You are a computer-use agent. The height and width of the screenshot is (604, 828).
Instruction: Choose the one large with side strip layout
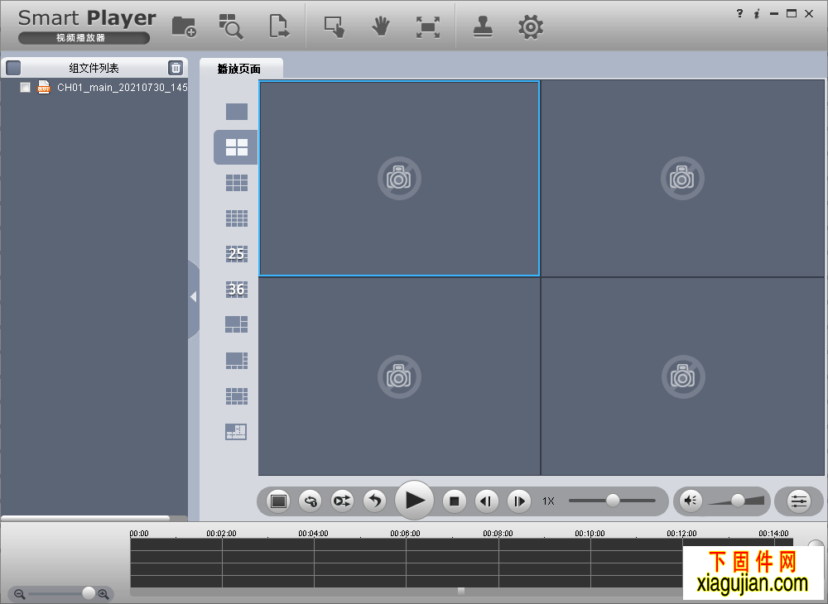point(237,360)
